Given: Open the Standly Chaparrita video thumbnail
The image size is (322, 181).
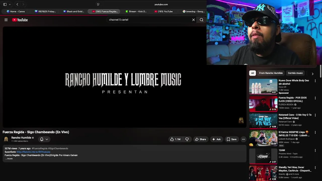Looking at the screenshot, I should pyautogui.click(x=263, y=173).
